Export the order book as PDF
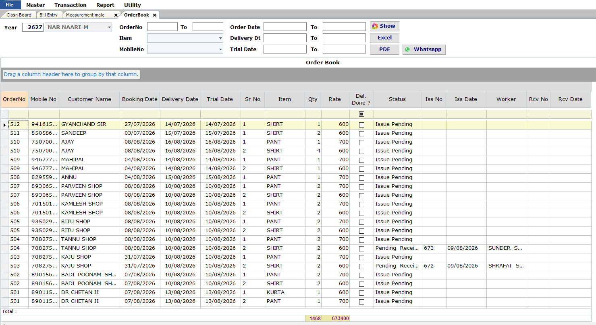Screen dimensions: 596x325 pyautogui.click(x=384, y=49)
